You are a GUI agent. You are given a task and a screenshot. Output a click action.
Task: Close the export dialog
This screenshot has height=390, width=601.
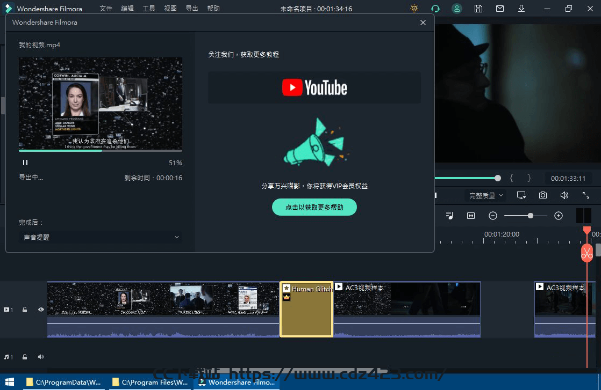tap(423, 23)
